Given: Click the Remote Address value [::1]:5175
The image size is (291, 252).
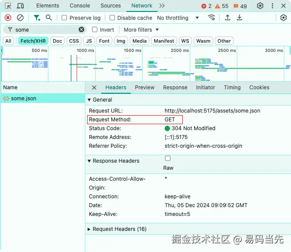Looking at the screenshot, I should 176,137.
